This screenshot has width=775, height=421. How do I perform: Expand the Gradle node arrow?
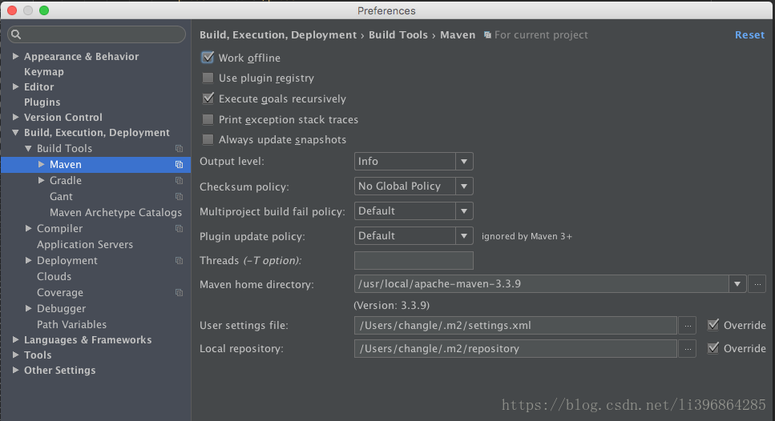(42, 180)
